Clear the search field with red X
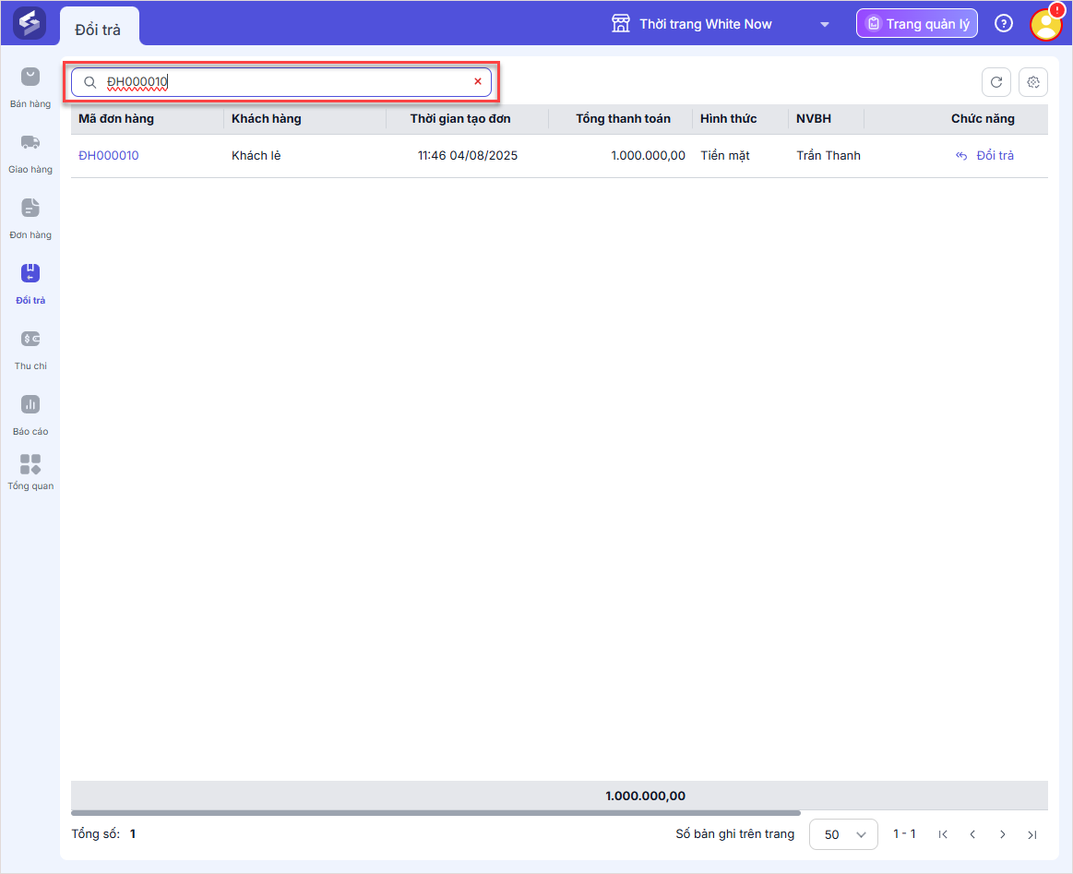The width and height of the screenshot is (1073, 874). tap(478, 81)
